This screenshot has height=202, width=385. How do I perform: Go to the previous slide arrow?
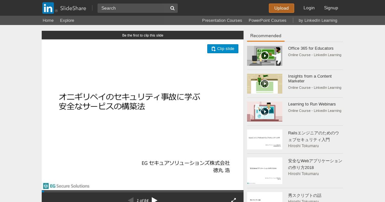pos(131,200)
